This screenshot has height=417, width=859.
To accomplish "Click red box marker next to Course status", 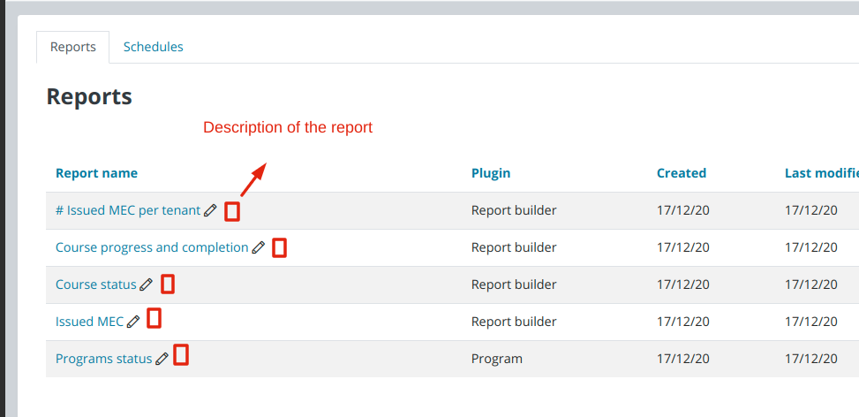I will point(168,284).
